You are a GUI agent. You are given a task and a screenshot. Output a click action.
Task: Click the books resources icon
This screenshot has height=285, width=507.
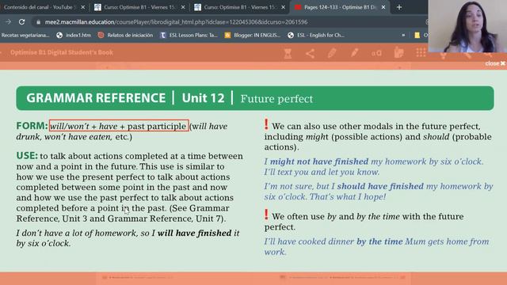click(x=398, y=53)
